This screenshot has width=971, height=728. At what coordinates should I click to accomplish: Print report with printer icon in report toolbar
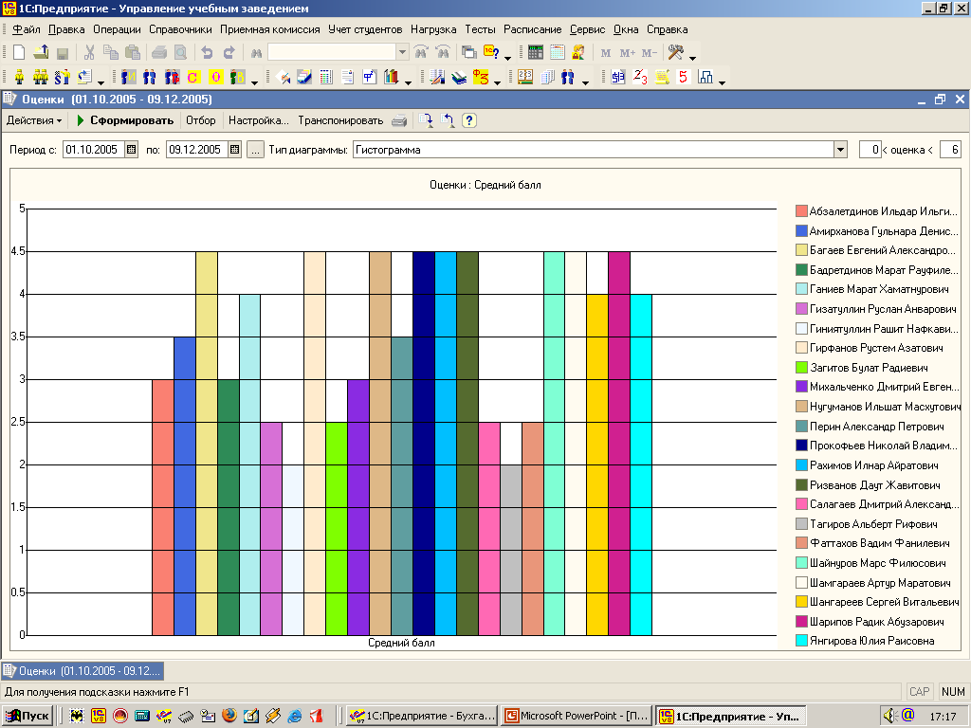[x=399, y=120]
